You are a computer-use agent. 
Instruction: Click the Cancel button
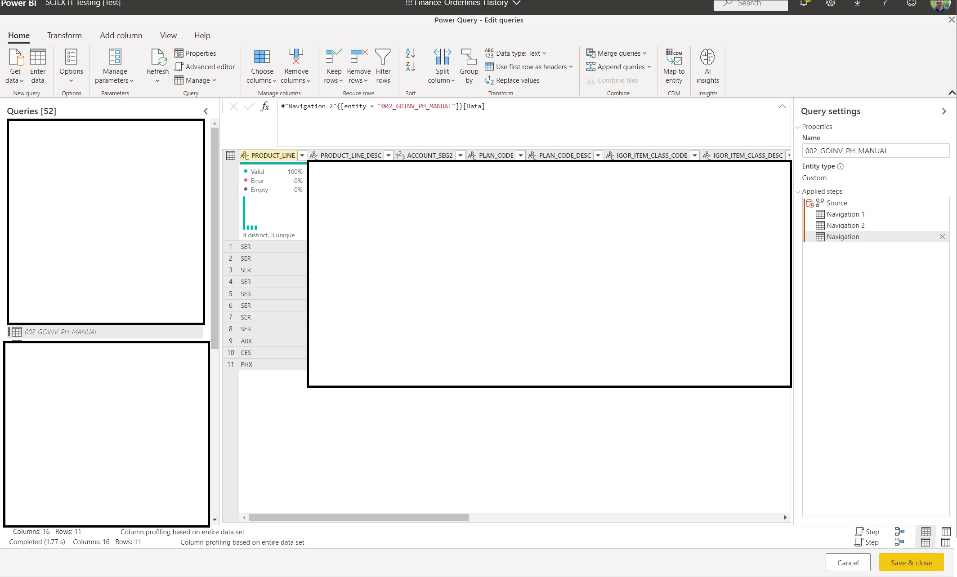pyautogui.click(x=848, y=563)
